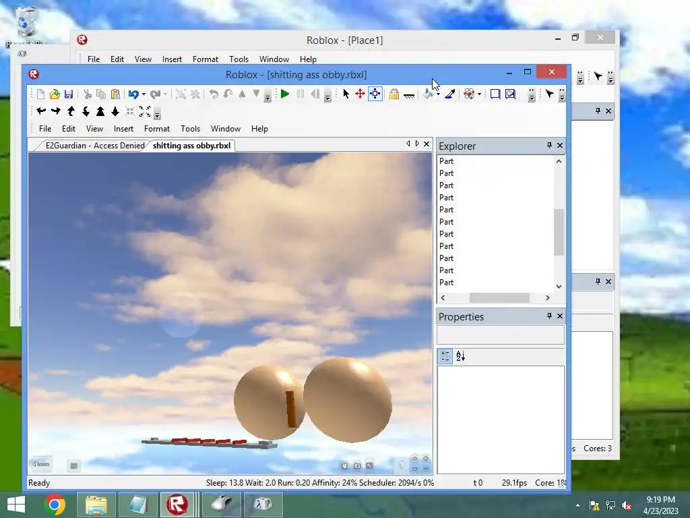Pin the Properties panel
Screen dimensions: 690x518
coord(549,316)
